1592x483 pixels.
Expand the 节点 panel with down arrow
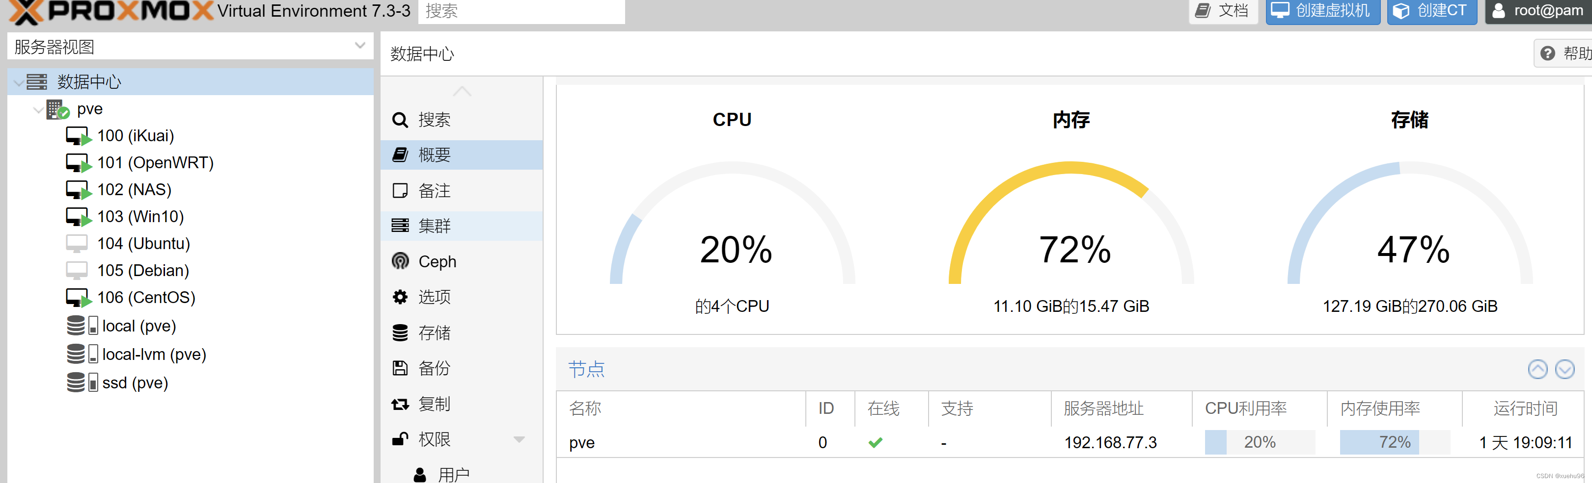point(1564,370)
